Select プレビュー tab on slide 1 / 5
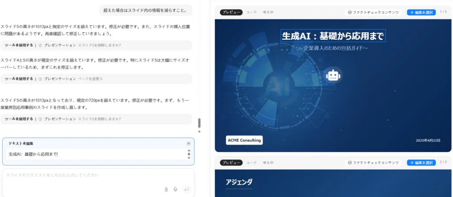The width and height of the screenshot is (453, 197). click(231, 12)
